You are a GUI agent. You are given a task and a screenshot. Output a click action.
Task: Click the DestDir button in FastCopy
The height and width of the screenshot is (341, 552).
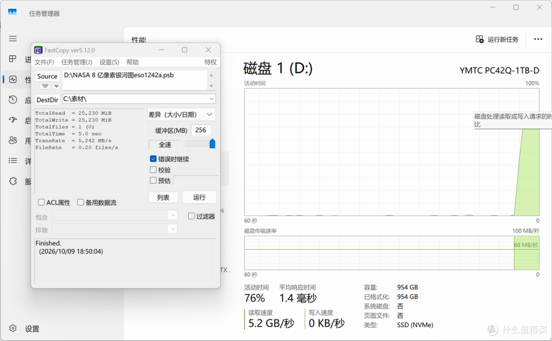coord(48,100)
